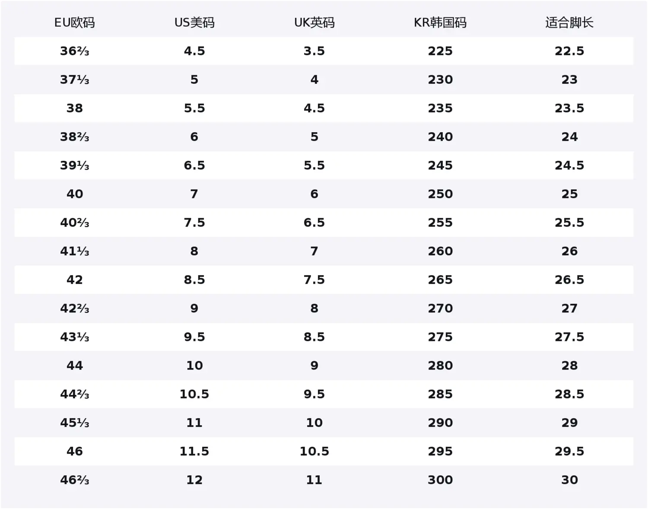
Task: Click the KR韩国码 column header
Action: [440, 22]
